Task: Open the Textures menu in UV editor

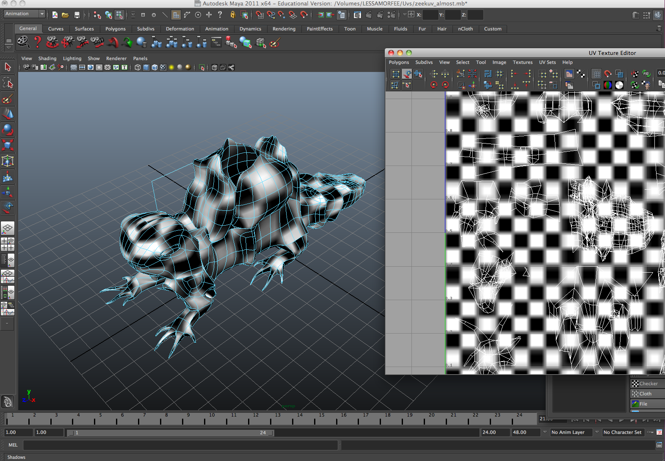Action: pyautogui.click(x=522, y=62)
